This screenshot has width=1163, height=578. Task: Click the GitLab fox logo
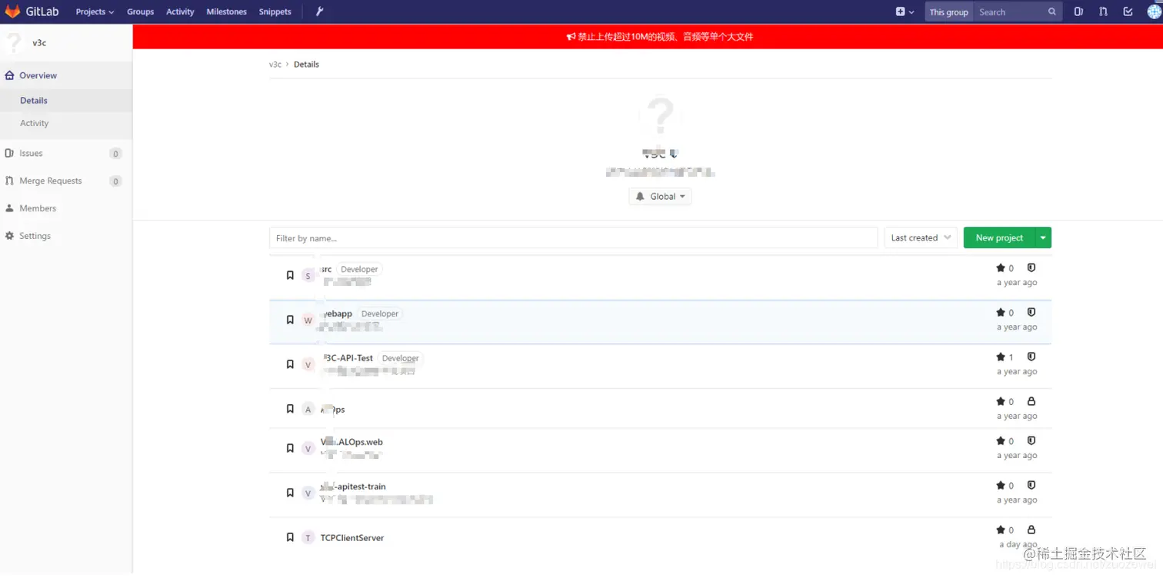pyautogui.click(x=13, y=12)
